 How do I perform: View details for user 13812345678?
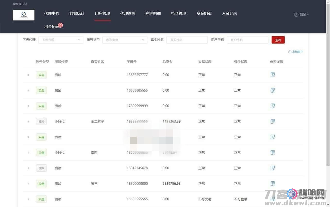273,168
